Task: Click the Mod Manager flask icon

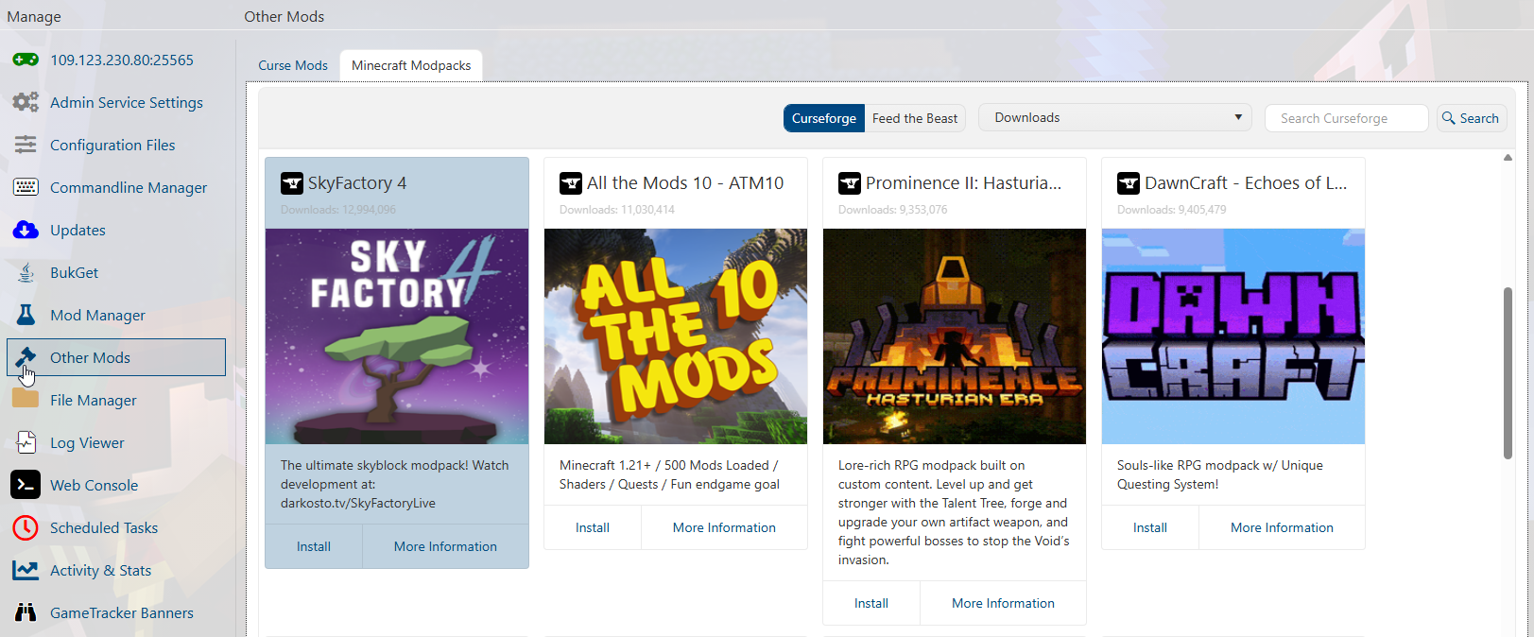Action: [x=26, y=315]
